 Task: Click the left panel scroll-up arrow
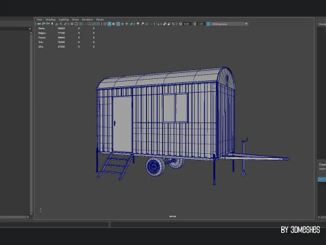click(x=31, y=33)
